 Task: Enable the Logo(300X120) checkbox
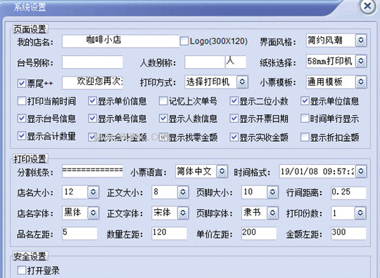184,41
